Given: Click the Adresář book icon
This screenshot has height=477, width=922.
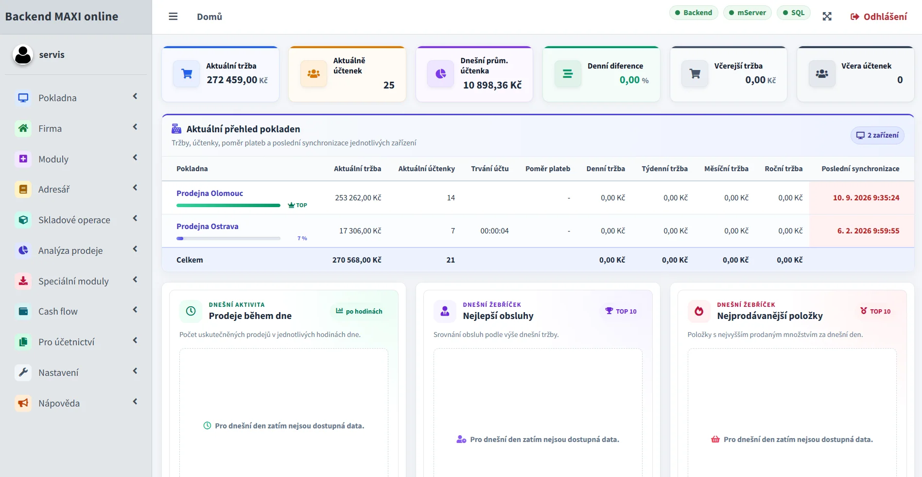Looking at the screenshot, I should pyautogui.click(x=23, y=189).
